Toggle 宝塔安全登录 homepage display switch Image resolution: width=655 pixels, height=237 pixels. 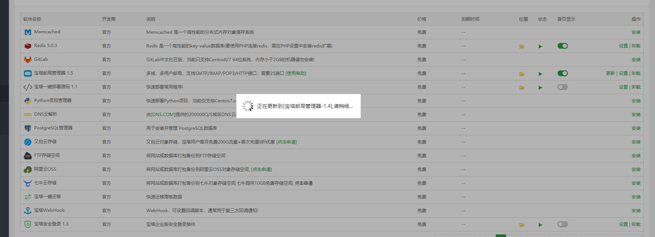pyautogui.click(x=563, y=224)
